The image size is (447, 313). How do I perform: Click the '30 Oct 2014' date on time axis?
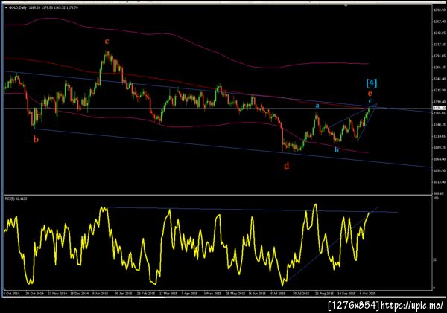click(35, 294)
